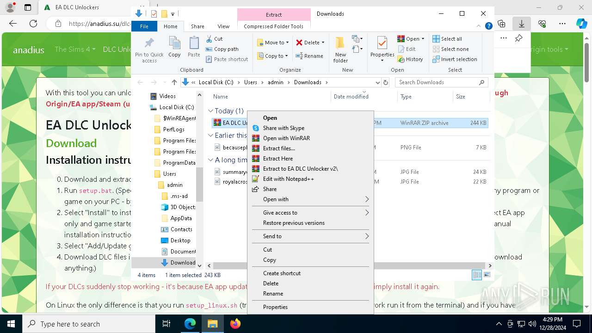592x333 pixels.
Task: Collapse the ribbon with the chevron
Action: click(x=480, y=26)
